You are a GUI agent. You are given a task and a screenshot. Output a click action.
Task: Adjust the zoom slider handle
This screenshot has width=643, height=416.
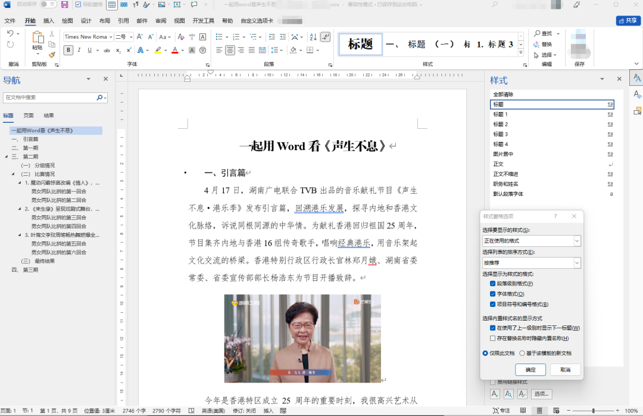pyautogui.click(x=593, y=411)
